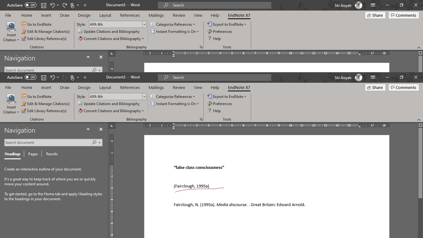Open Convert Citations and Bibliography in lower window
Screen dimensions: 423x238
pyautogui.click(x=111, y=111)
